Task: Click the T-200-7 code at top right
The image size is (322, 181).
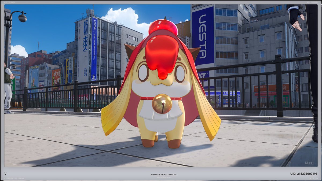Action: click(x=314, y=2)
